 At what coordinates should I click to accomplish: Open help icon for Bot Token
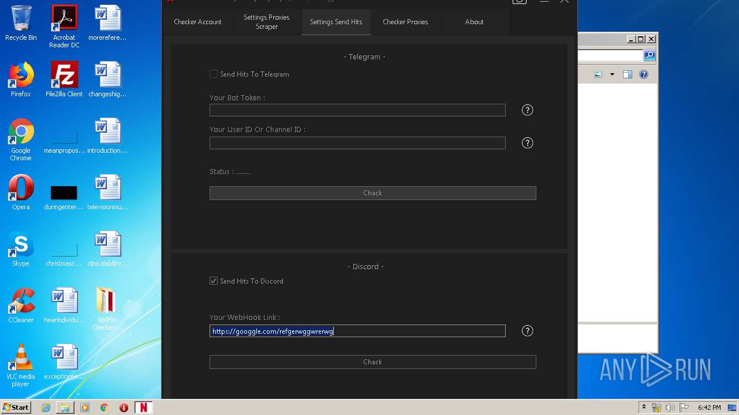pos(527,110)
